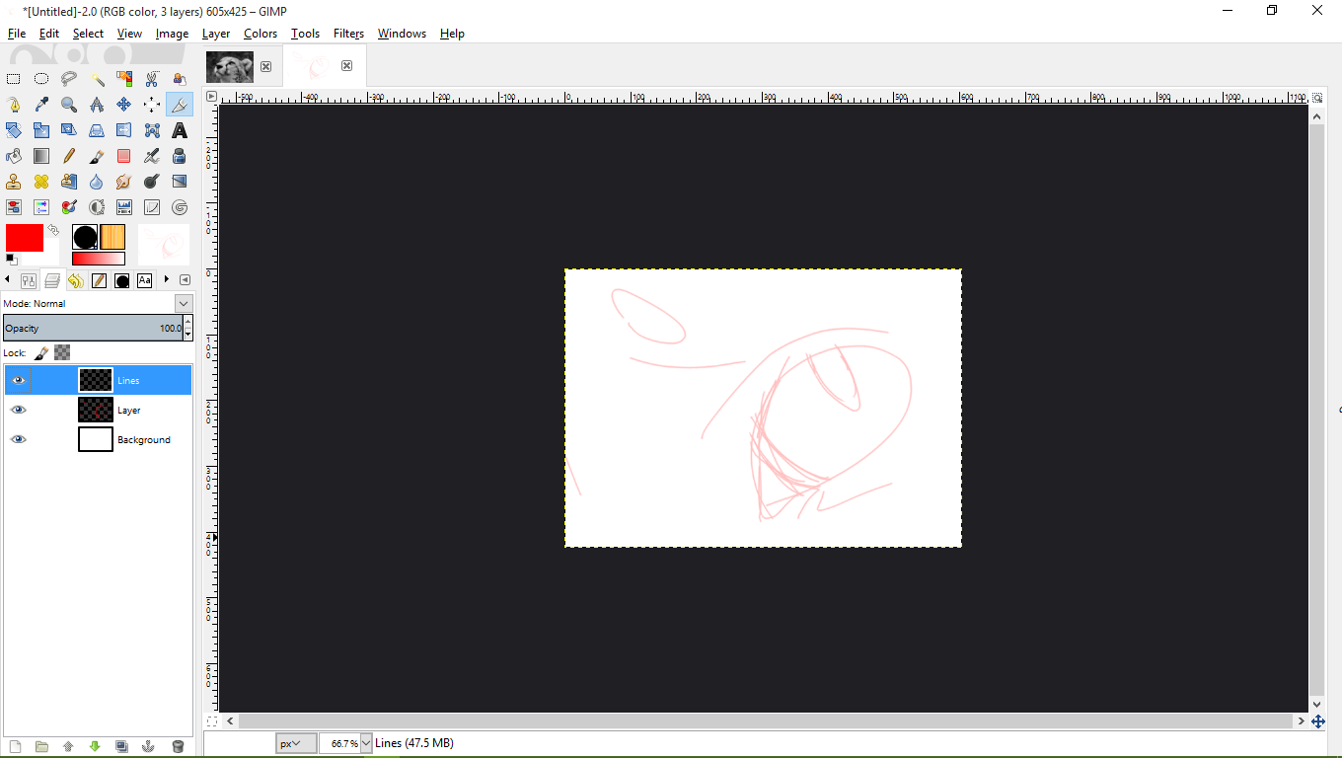This screenshot has width=1342, height=758.
Task: Select the Text tool
Action: tap(180, 129)
